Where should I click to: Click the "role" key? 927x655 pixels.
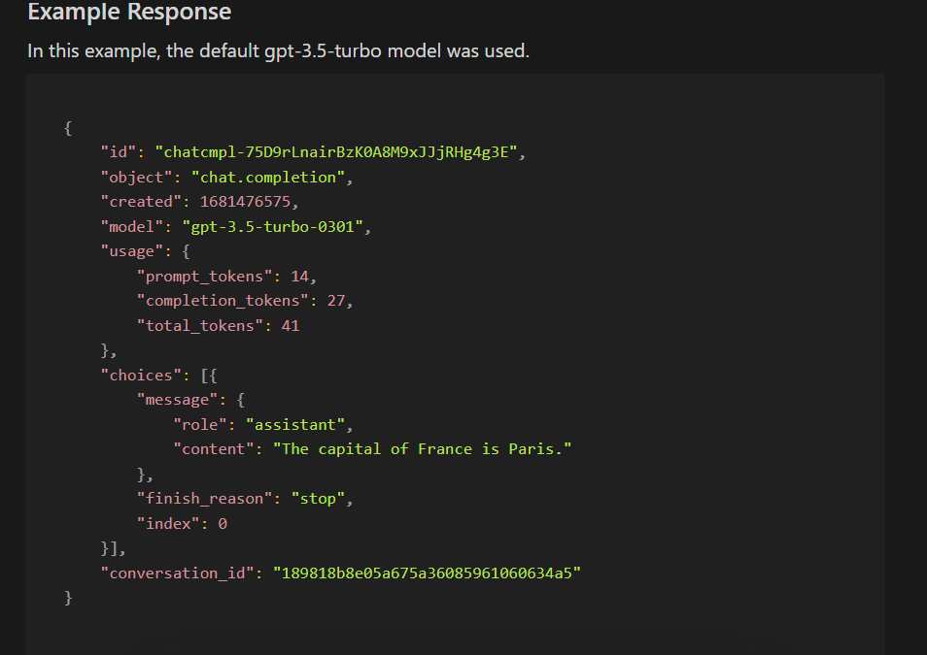pyautogui.click(x=200, y=425)
